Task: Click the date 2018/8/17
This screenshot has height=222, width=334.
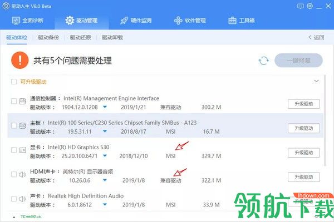Action: coord(134,132)
